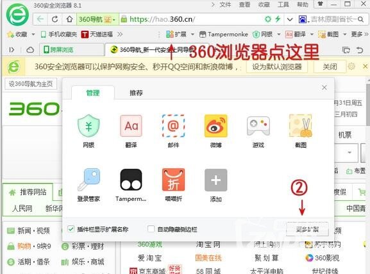Expand the 截图 dropdown arrow
370x274 pixels.
pyautogui.click(x=344, y=35)
